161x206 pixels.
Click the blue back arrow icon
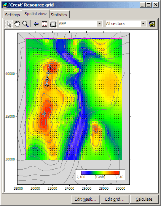pos(36,24)
